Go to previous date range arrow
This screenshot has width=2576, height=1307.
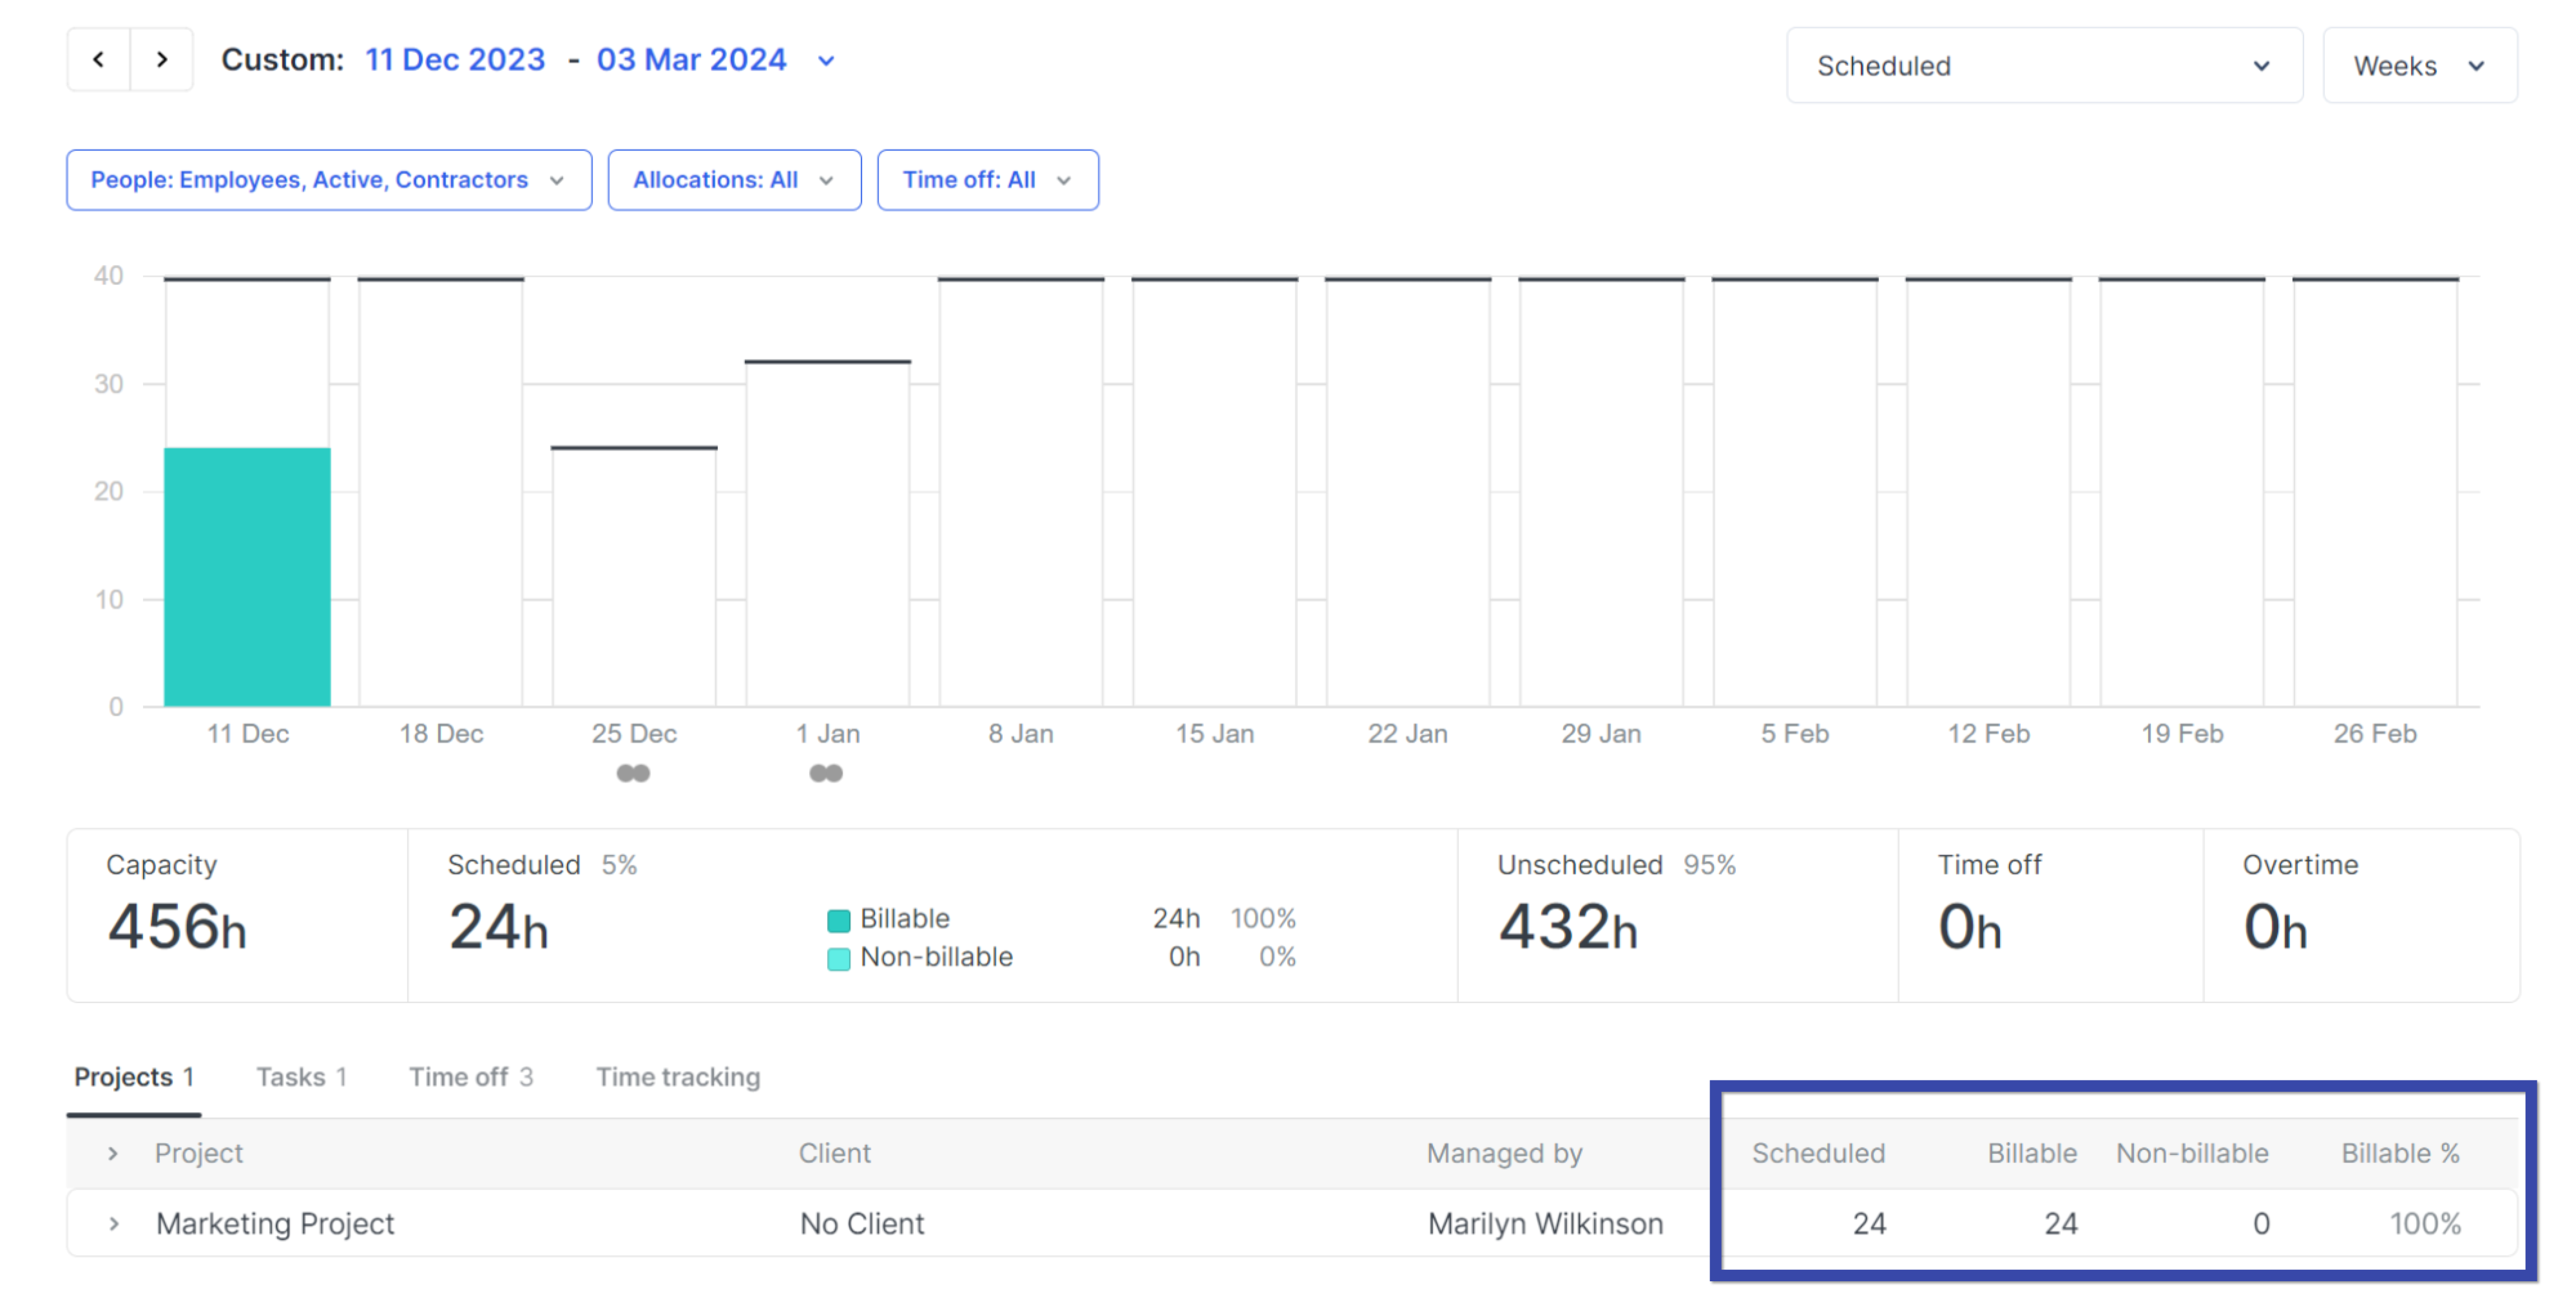point(98,60)
